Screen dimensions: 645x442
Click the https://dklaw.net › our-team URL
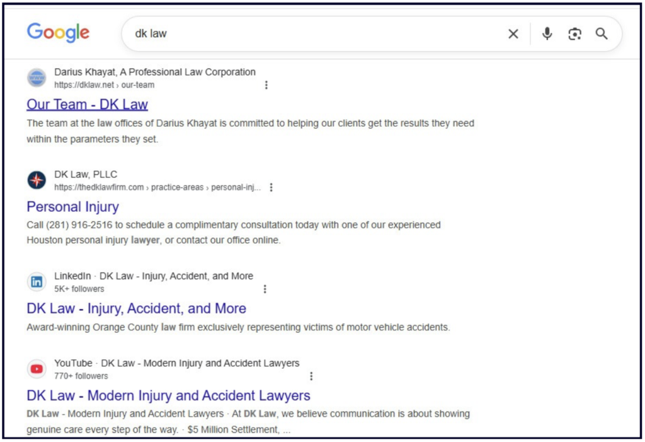tap(104, 85)
